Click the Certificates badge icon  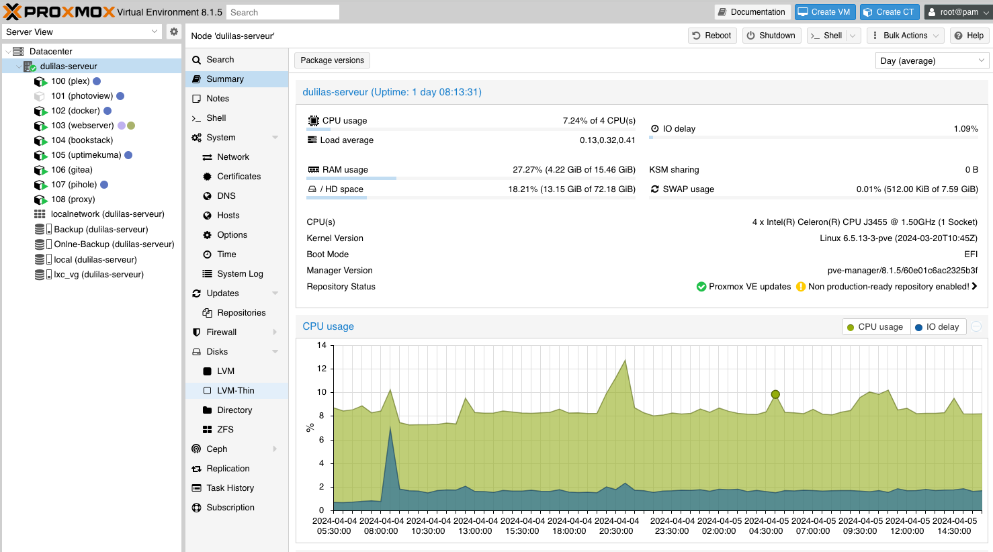click(208, 177)
